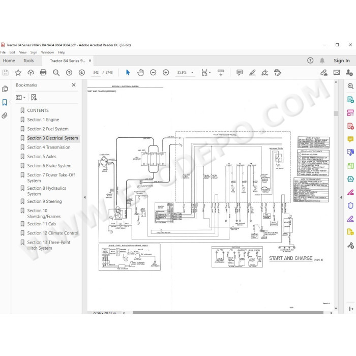Click the page number field
Image resolution: width=356 pixels, height=356 pixels.
tap(96, 72)
